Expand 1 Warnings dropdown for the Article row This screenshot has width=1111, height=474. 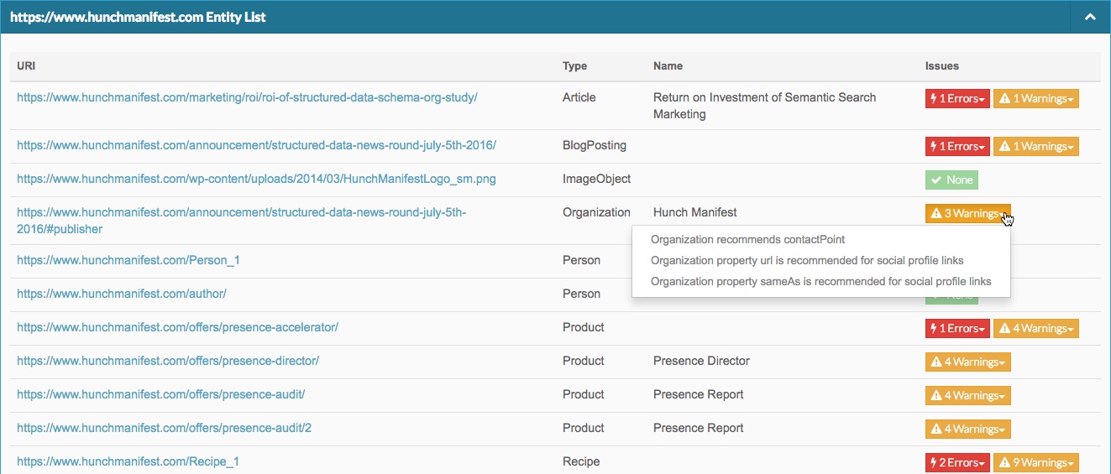(x=1035, y=99)
